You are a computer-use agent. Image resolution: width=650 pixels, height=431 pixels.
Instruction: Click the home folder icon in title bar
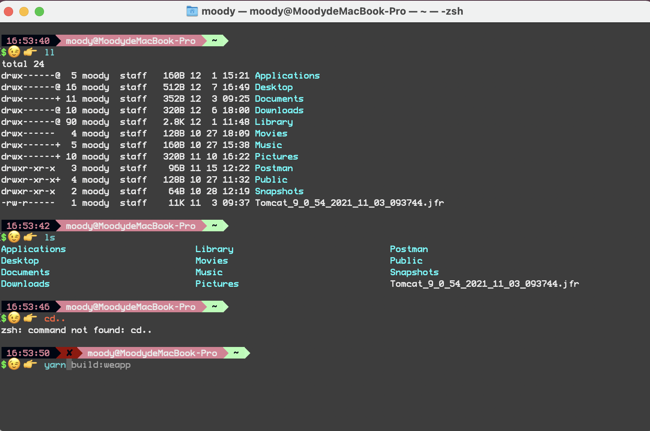point(192,11)
